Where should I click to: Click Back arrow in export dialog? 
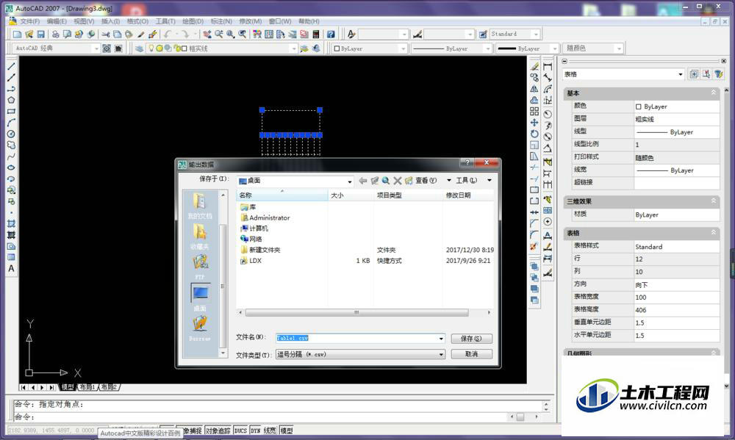click(363, 181)
